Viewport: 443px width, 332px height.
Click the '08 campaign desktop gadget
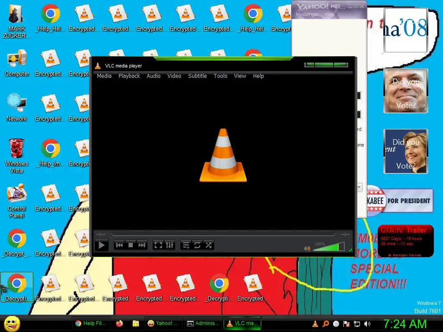(406, 30)
